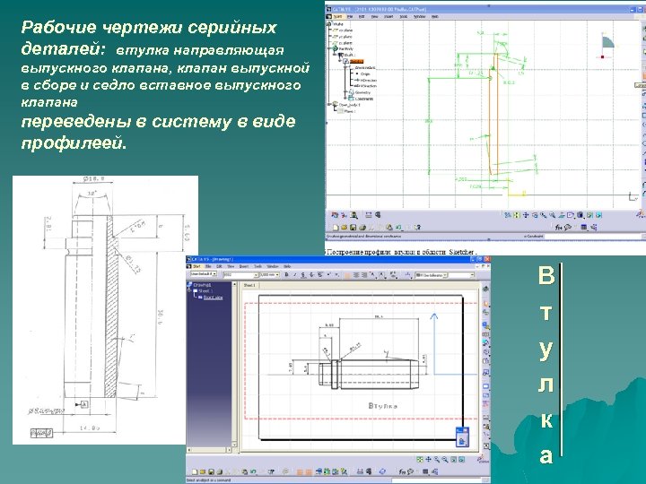Click Update (refresh) icon in Drawing toolbar
Screen dimensions: 646x484
pyautogui.click(x=382, y=471)
